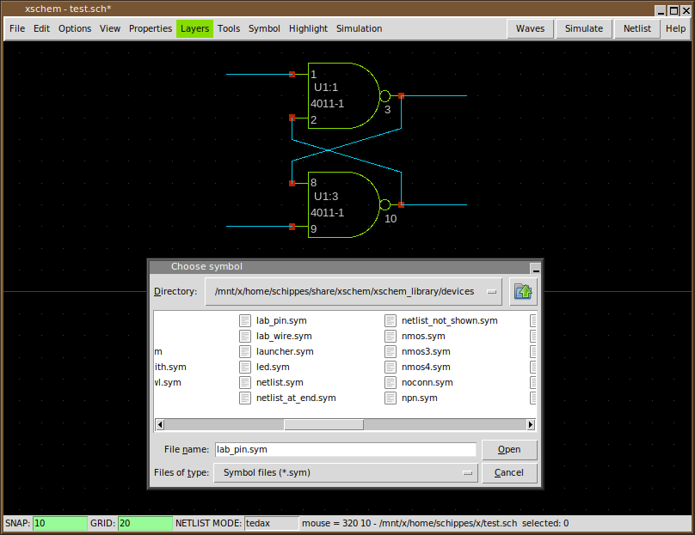695x535 pixels.
Task: Click the File name input field
Action: (x=344, y=450)
